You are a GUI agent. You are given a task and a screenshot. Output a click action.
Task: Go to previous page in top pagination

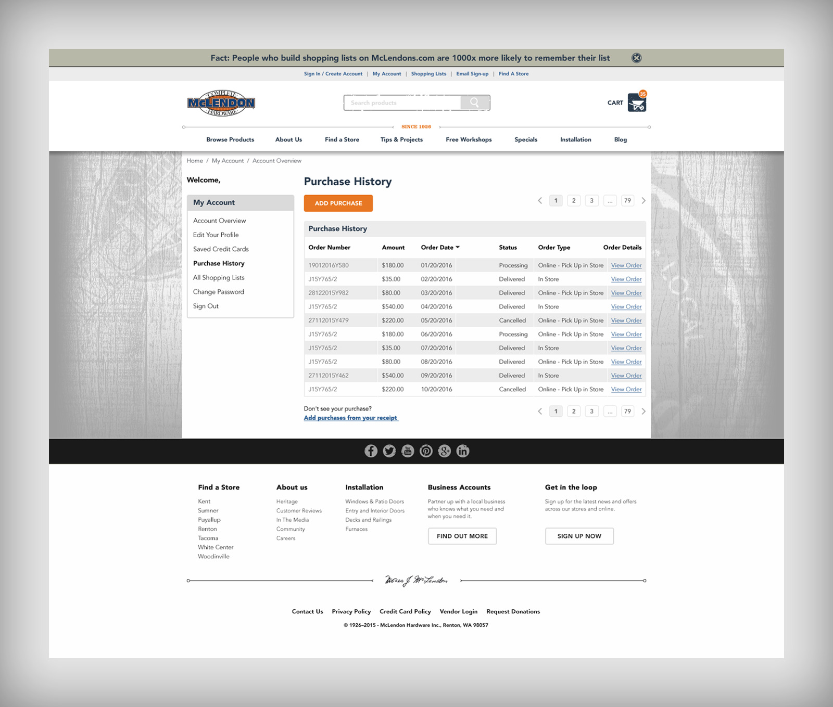coord(540,200)
